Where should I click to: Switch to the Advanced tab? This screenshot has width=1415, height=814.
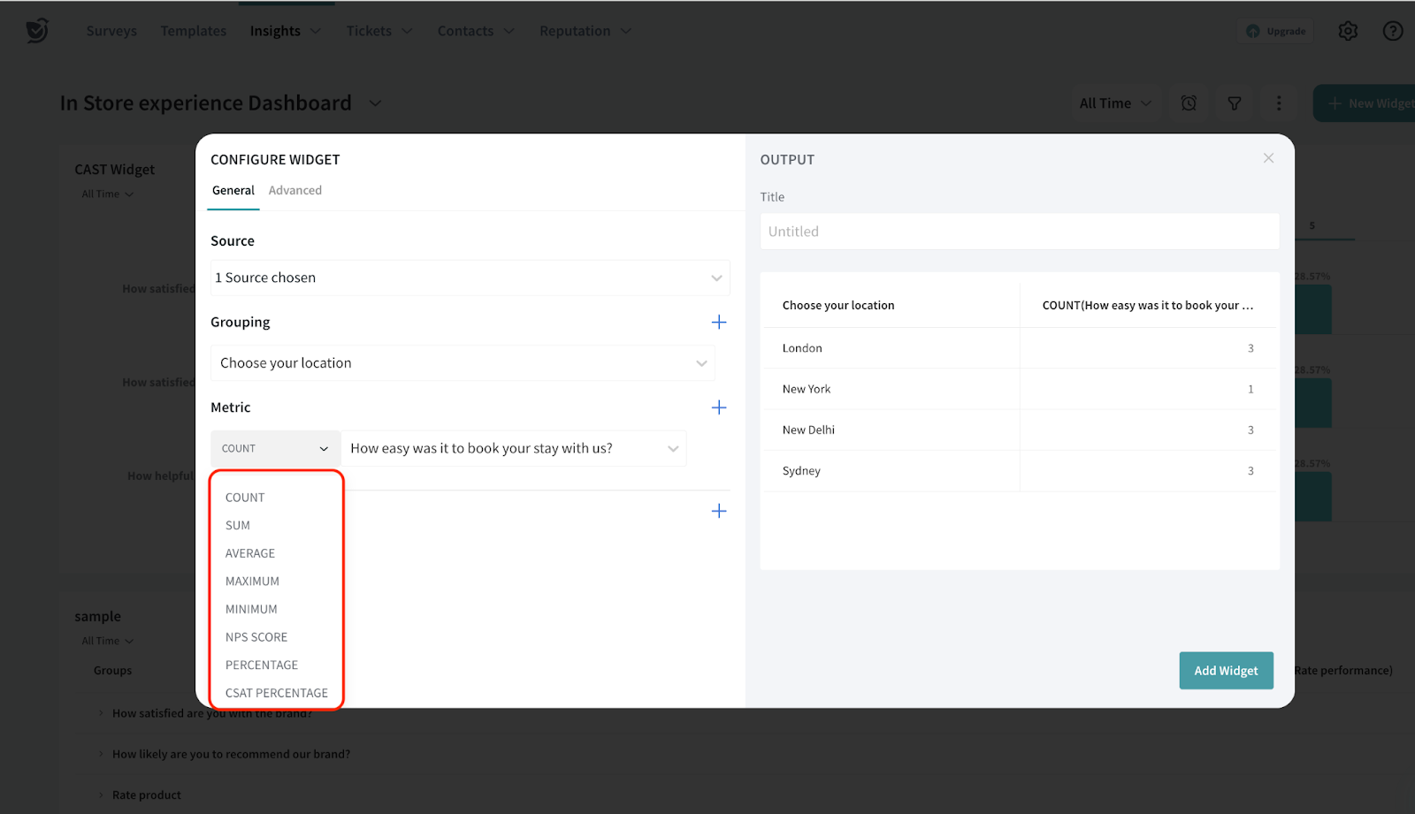point(295,191)
